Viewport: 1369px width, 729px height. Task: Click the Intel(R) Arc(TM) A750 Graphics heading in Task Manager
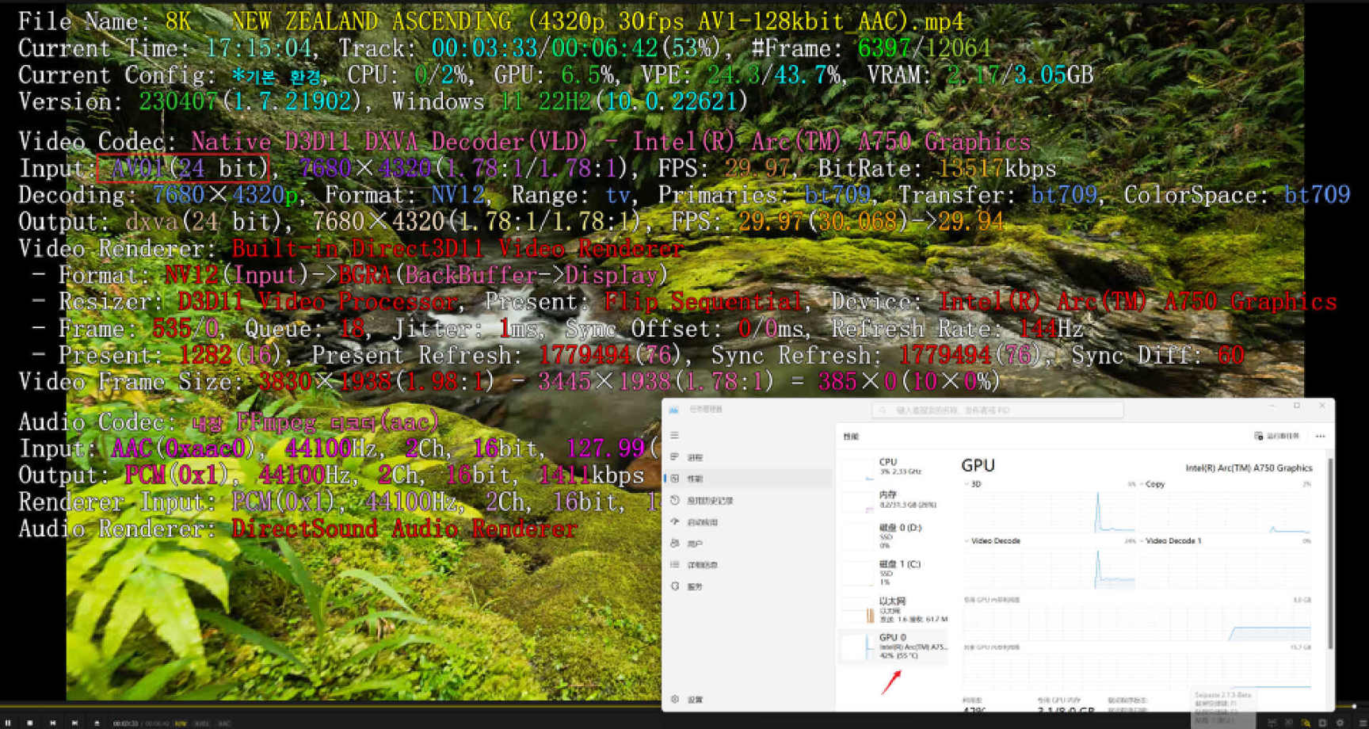(x=1249, y=468)
